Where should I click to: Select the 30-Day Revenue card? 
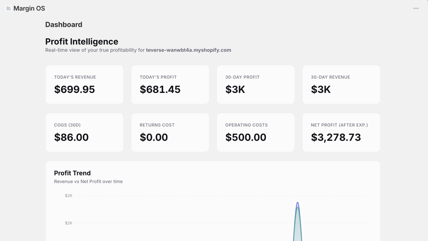coord(341,85)
